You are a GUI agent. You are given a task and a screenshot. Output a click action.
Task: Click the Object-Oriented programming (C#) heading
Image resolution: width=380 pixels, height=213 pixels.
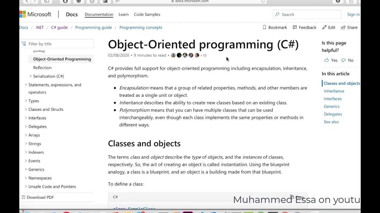point(203,44)
